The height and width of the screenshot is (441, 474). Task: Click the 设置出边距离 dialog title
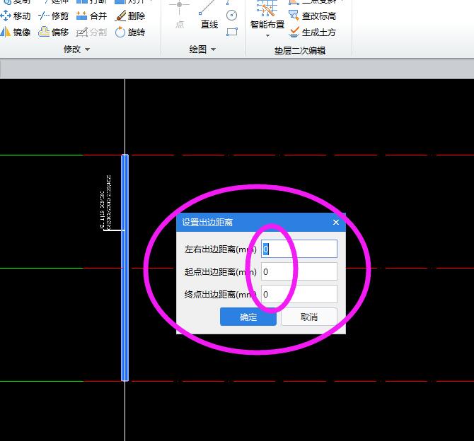point(207,223)
